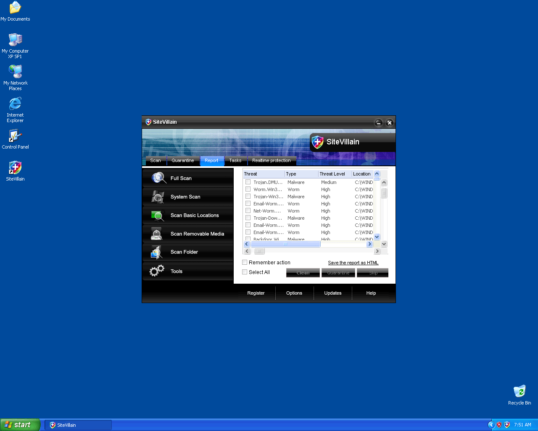Select the Recycle Bin desktop icon
This screenshot has width=538, height=431.
(x=520, y=391)
